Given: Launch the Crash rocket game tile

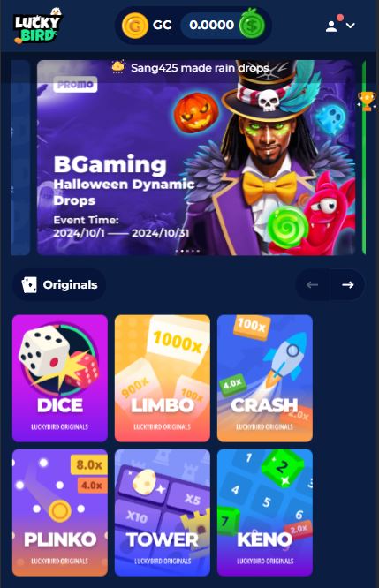Looking at the screenshot, I should coord(265,379).
